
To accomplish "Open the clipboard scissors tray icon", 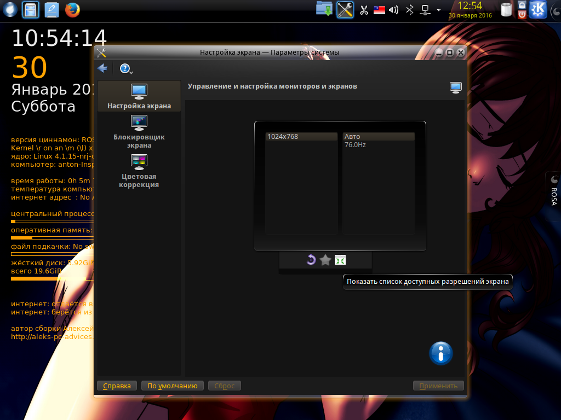I will pyautogui.click(x=364, y=10).
